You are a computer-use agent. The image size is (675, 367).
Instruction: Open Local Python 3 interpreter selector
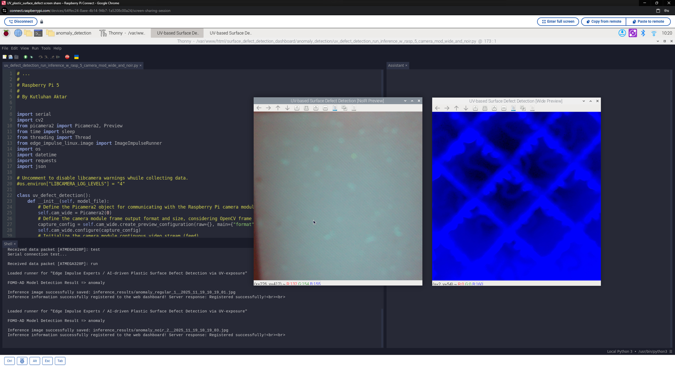coord(639,352)
